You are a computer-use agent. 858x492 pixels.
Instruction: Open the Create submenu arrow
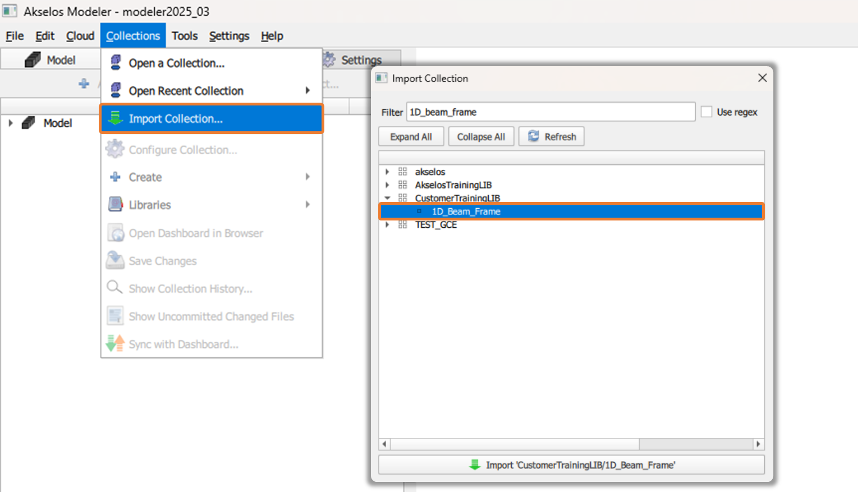(x=308, y=177)
